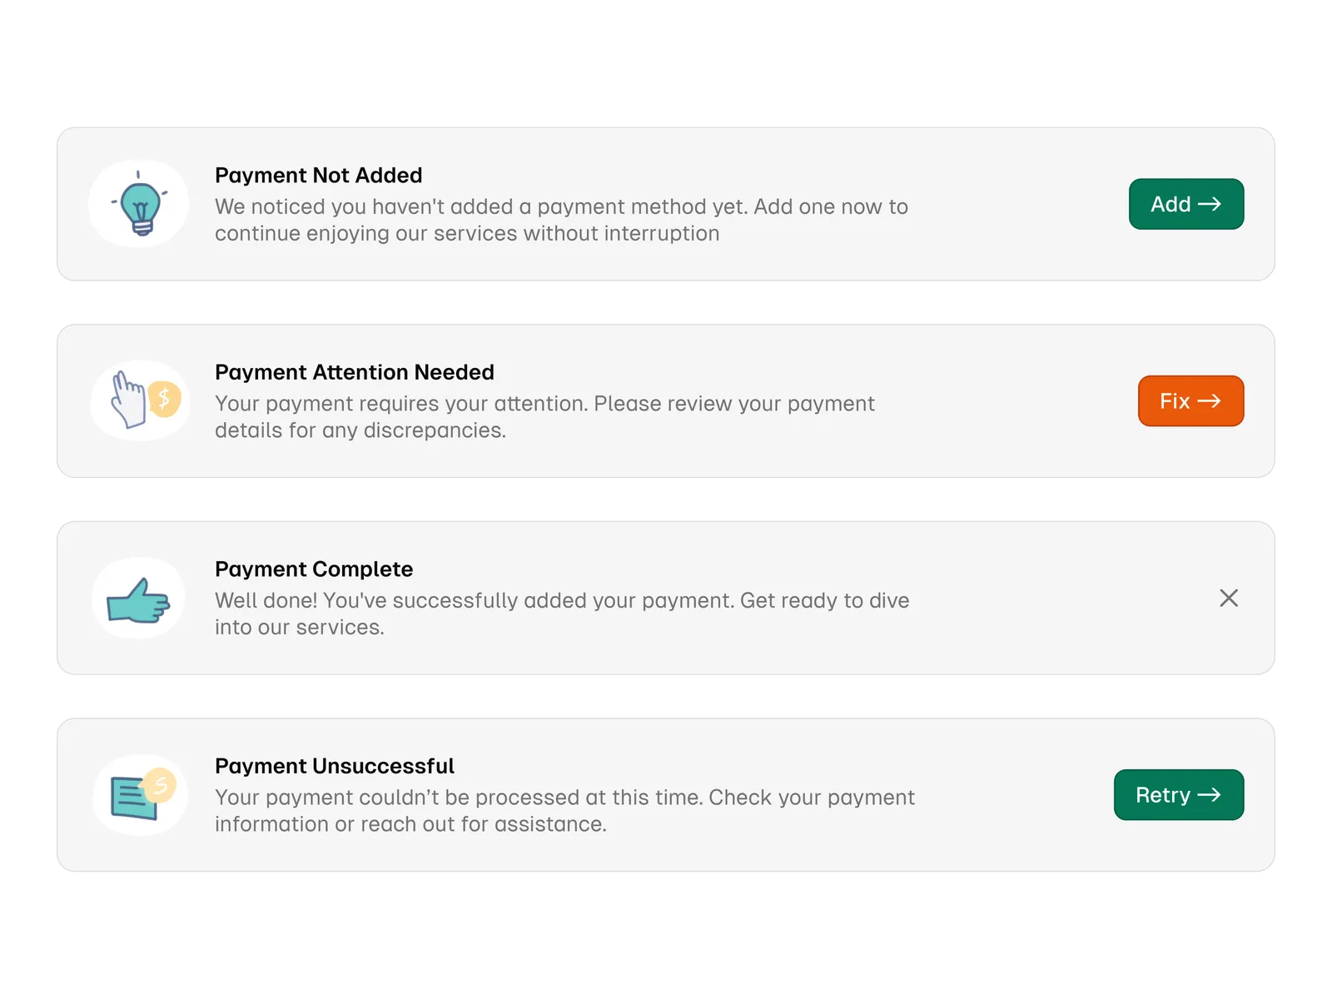Click the arrow inside the Retry button
The image size is (1332, 999).
click(1210, 795)
